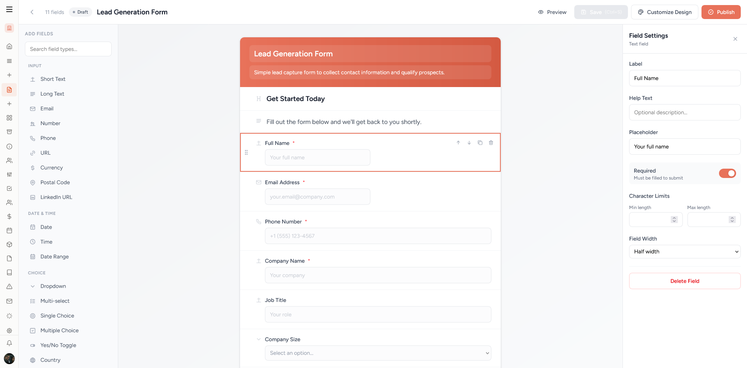Disable the Required toggle
747x368 pixels.
(x=727, y=173)
